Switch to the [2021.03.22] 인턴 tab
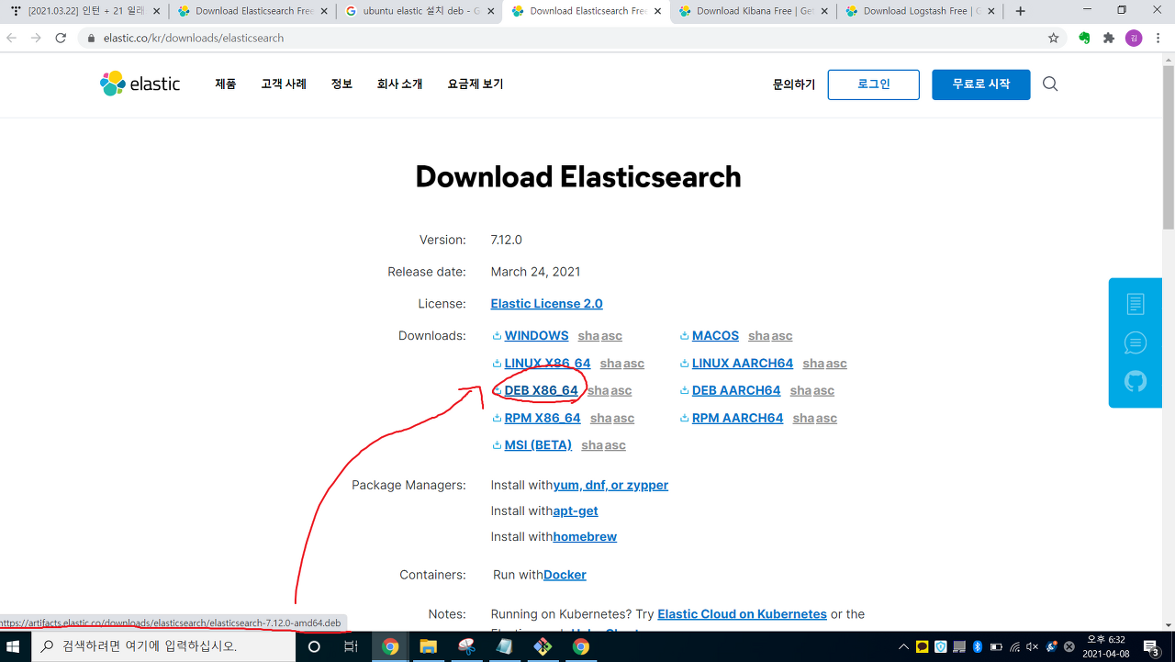The height and width of the screenshot is (662, 1175). click(84, 11)
